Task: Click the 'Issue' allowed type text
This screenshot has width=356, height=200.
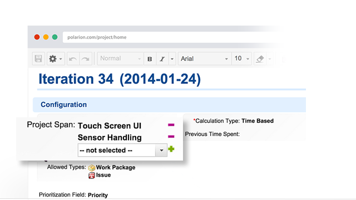Action: click(x=103, y=175)
